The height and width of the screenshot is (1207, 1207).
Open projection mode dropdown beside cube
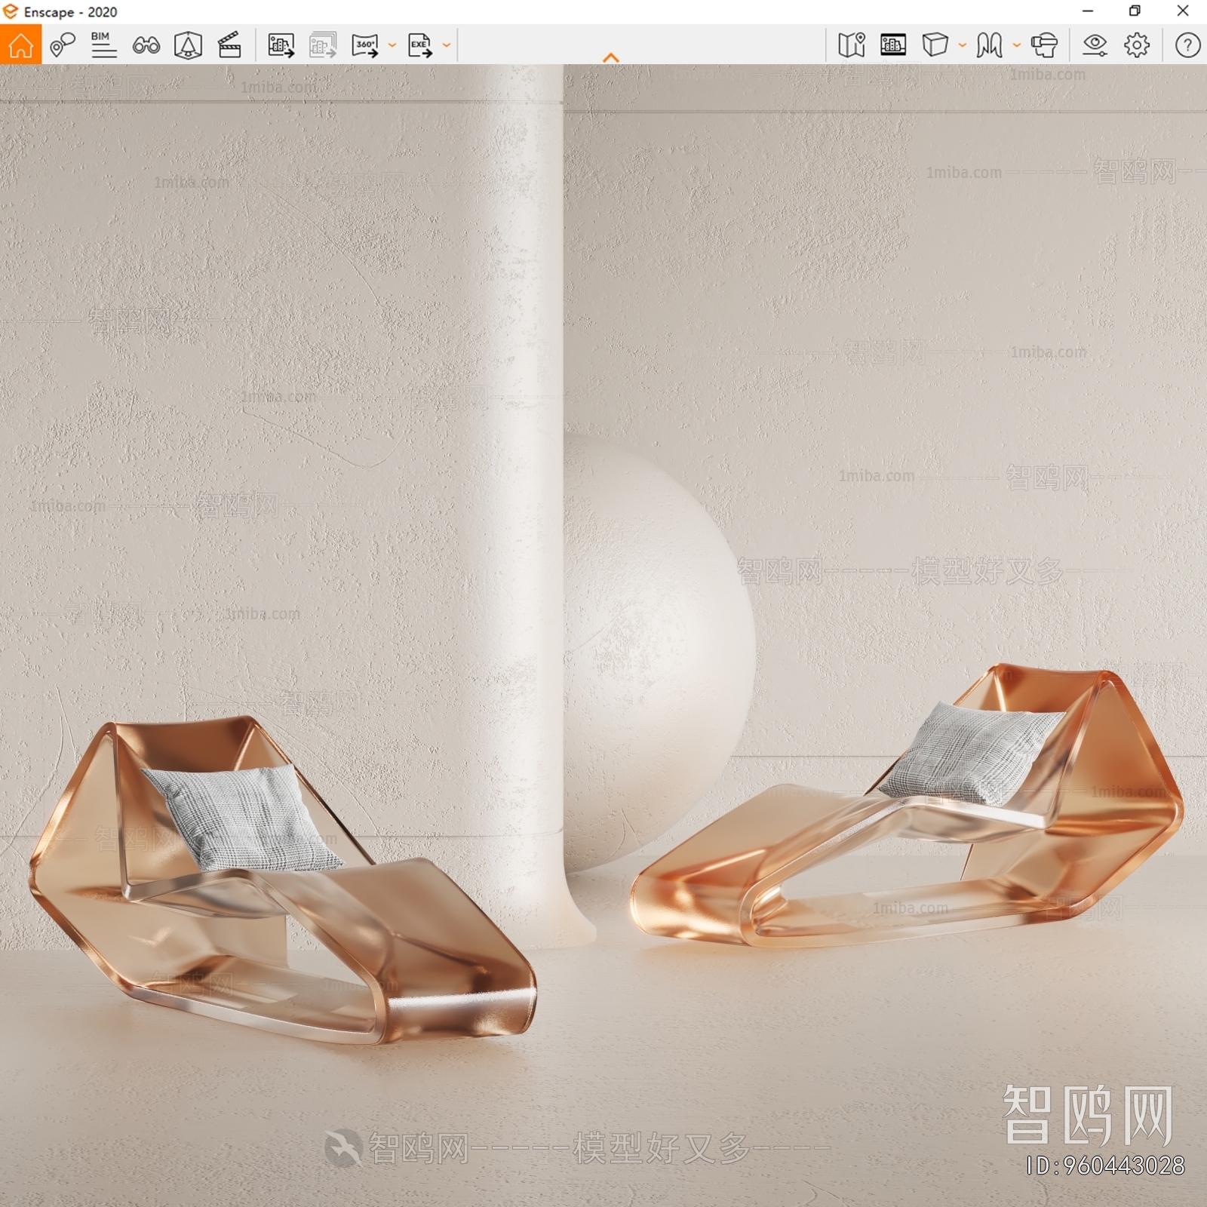(963, 45)
